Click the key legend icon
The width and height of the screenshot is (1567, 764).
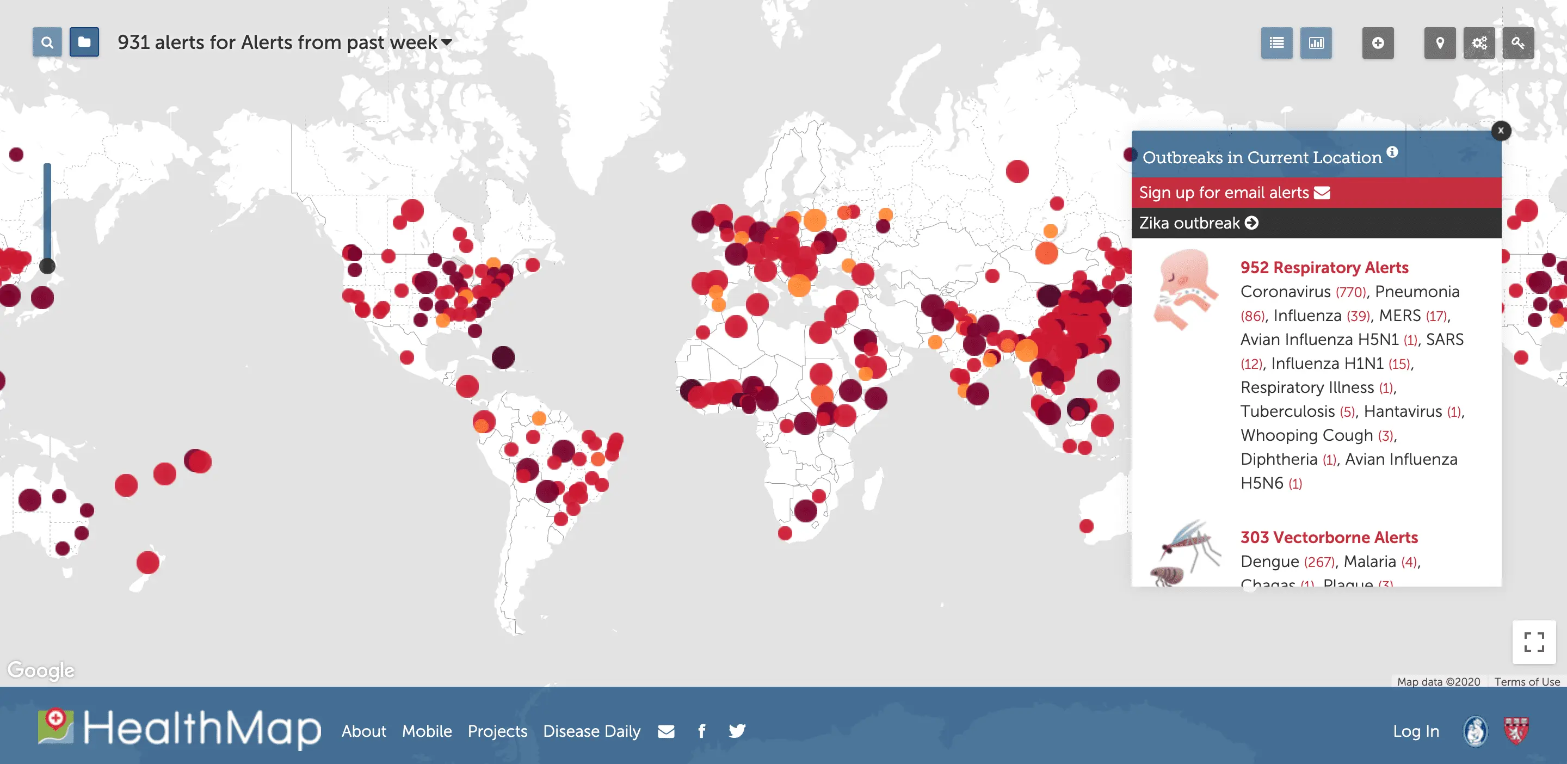(1517, 43)
